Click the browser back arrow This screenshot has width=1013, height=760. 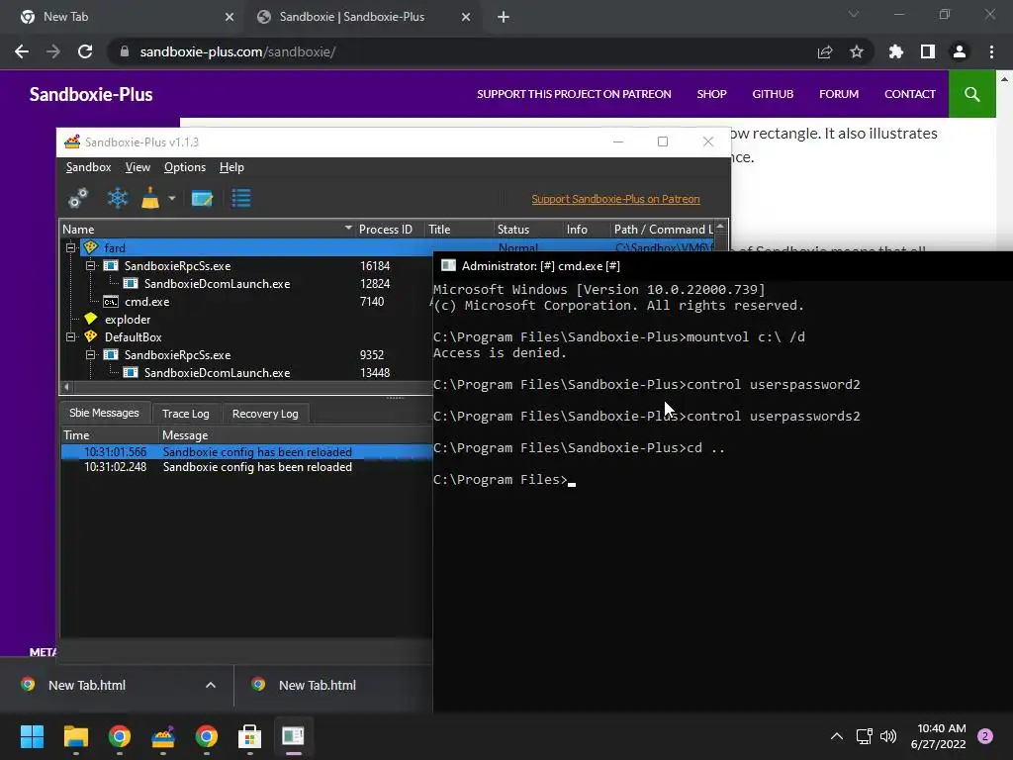point(22,51)
